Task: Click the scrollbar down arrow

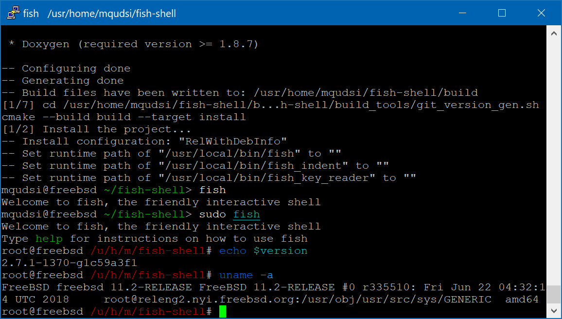Action: pos(554,310)
